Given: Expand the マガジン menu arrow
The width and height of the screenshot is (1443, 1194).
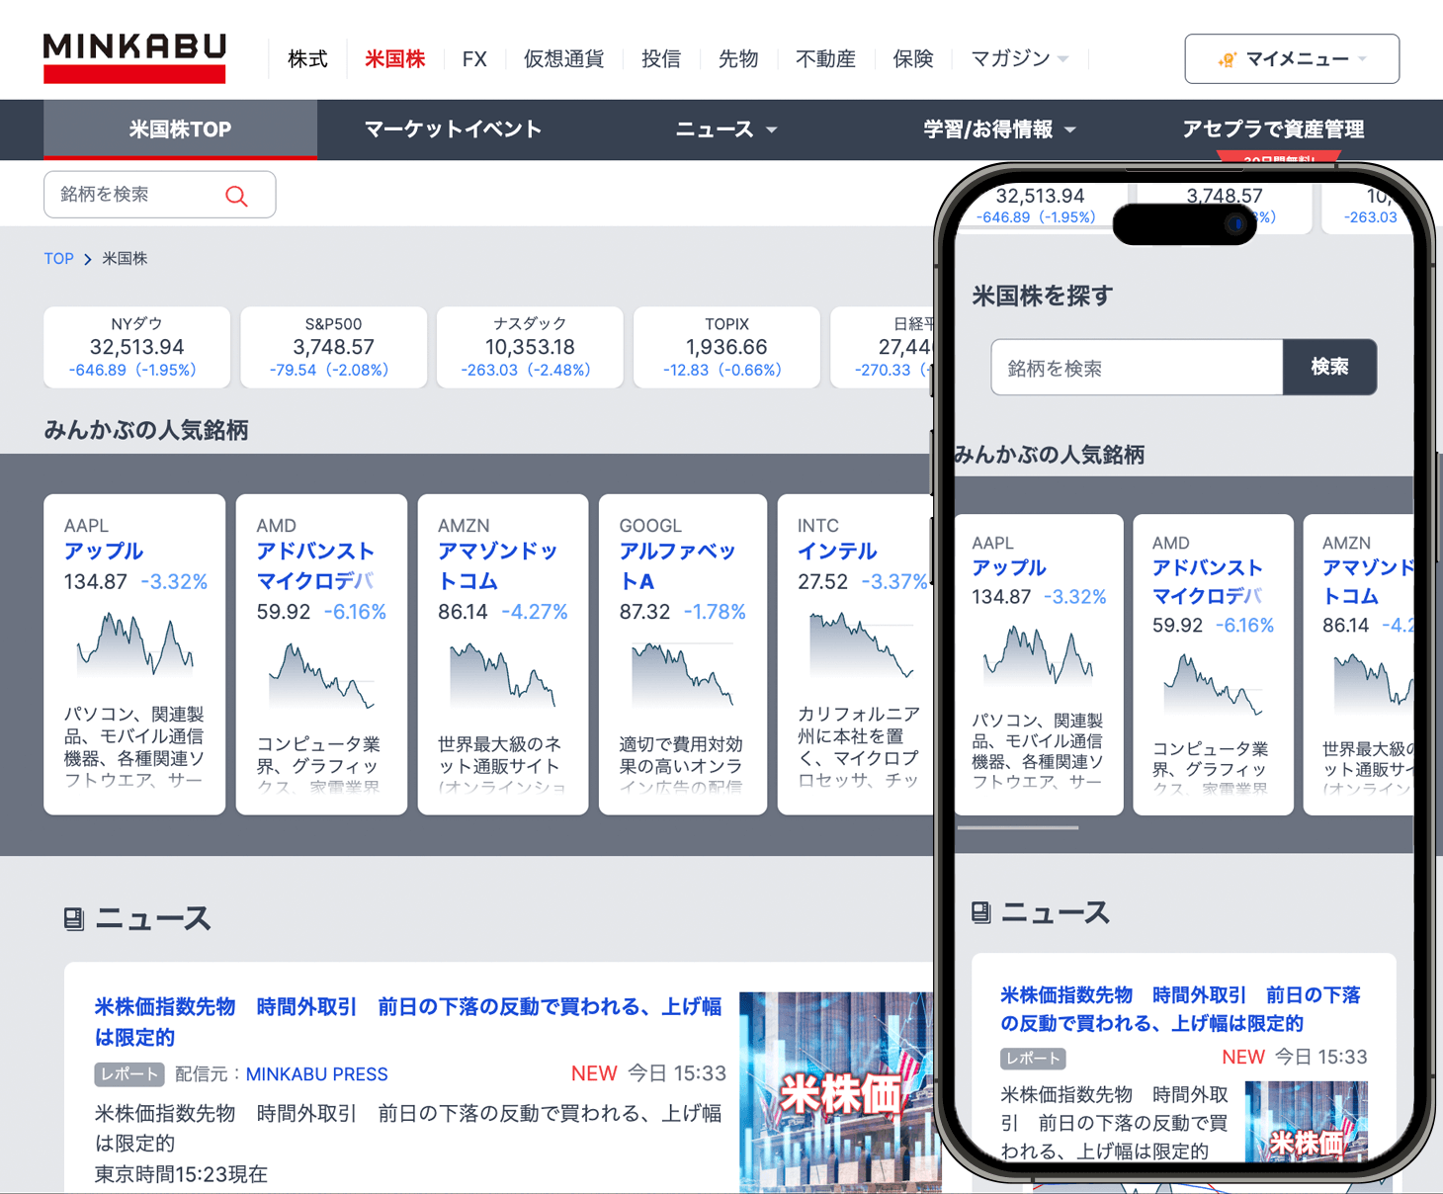Looking at the screenshot, I should [1063, 59].
